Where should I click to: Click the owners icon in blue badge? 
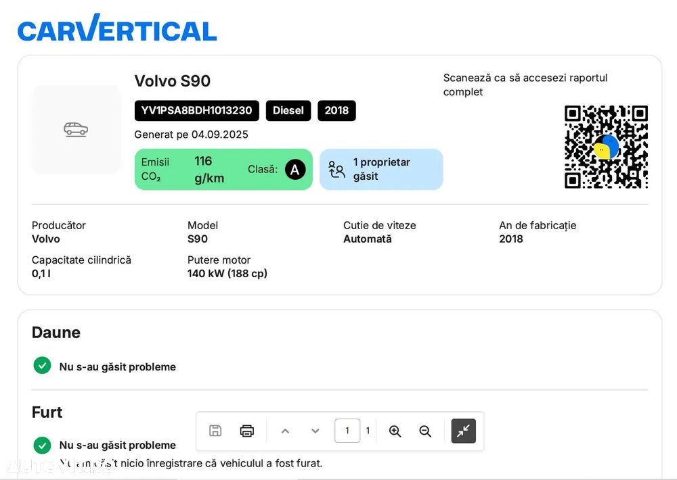coord(336,169)
